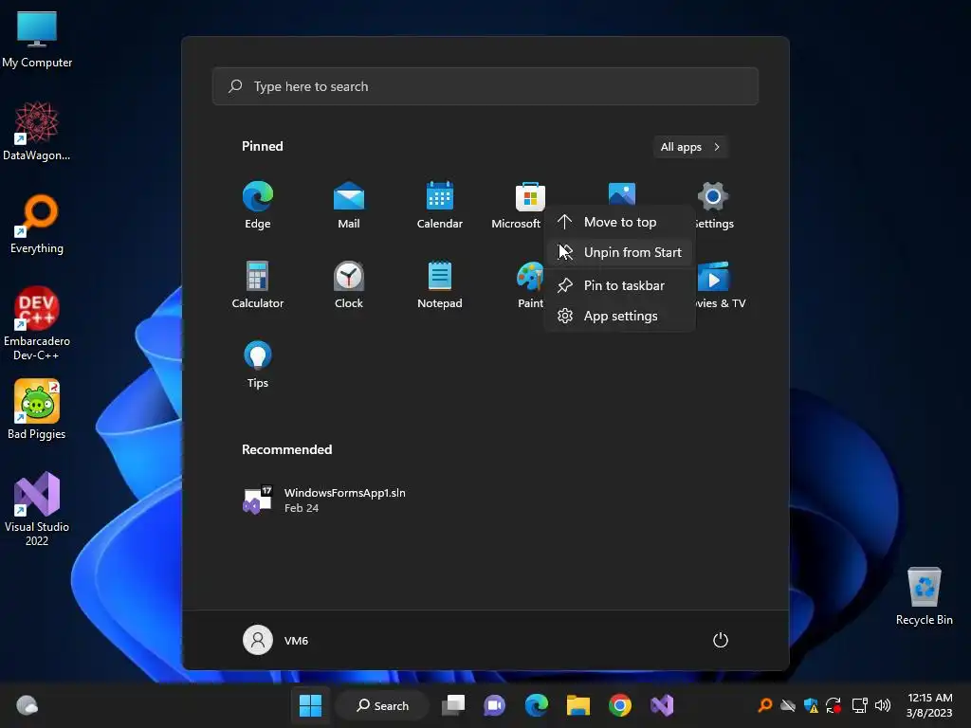Click the Type here to search field
The height and width of the screenshot is (728, 971).
pos(485,86)
